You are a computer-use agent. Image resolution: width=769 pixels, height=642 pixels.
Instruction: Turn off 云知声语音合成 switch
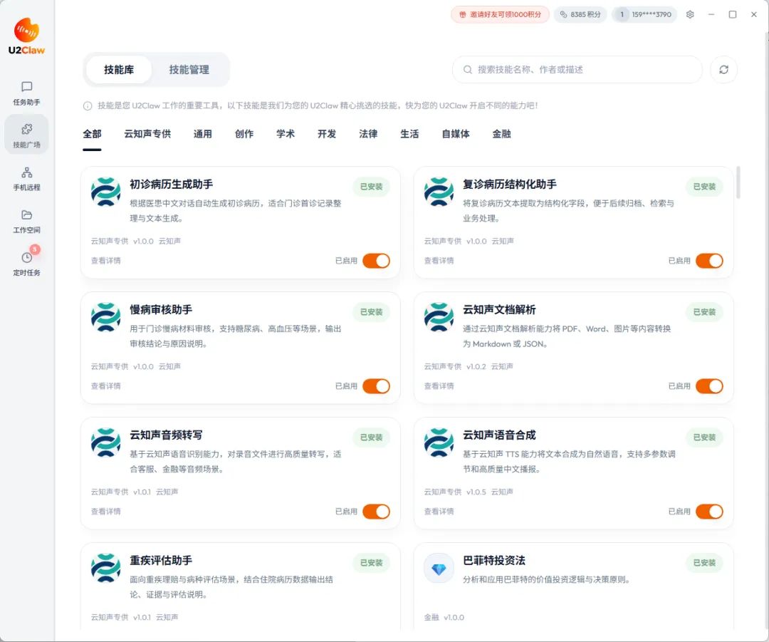[x=709, y=512]
